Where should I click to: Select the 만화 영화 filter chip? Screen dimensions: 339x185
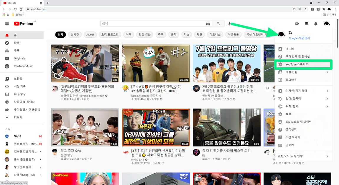coord(145,34)
